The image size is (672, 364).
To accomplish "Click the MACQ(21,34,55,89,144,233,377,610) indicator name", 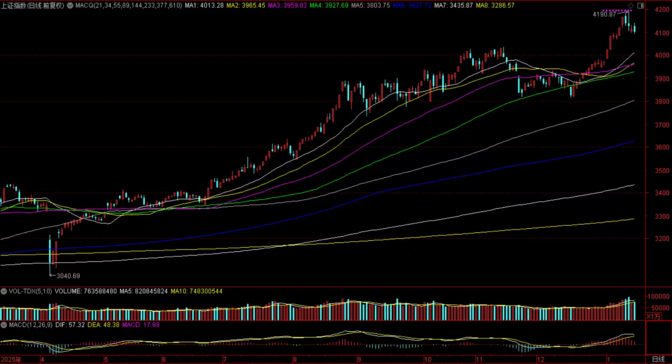I will 129,5.
